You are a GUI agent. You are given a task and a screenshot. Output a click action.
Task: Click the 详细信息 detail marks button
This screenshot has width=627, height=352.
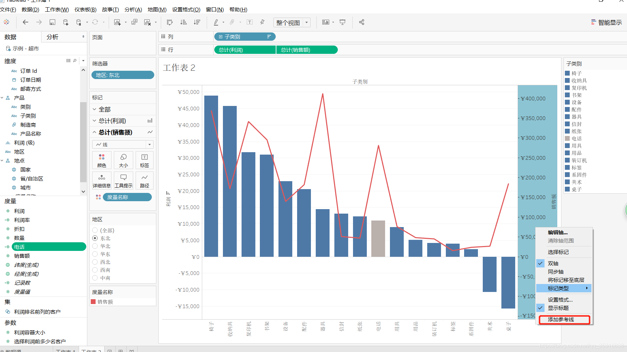(x=102, y=181)
